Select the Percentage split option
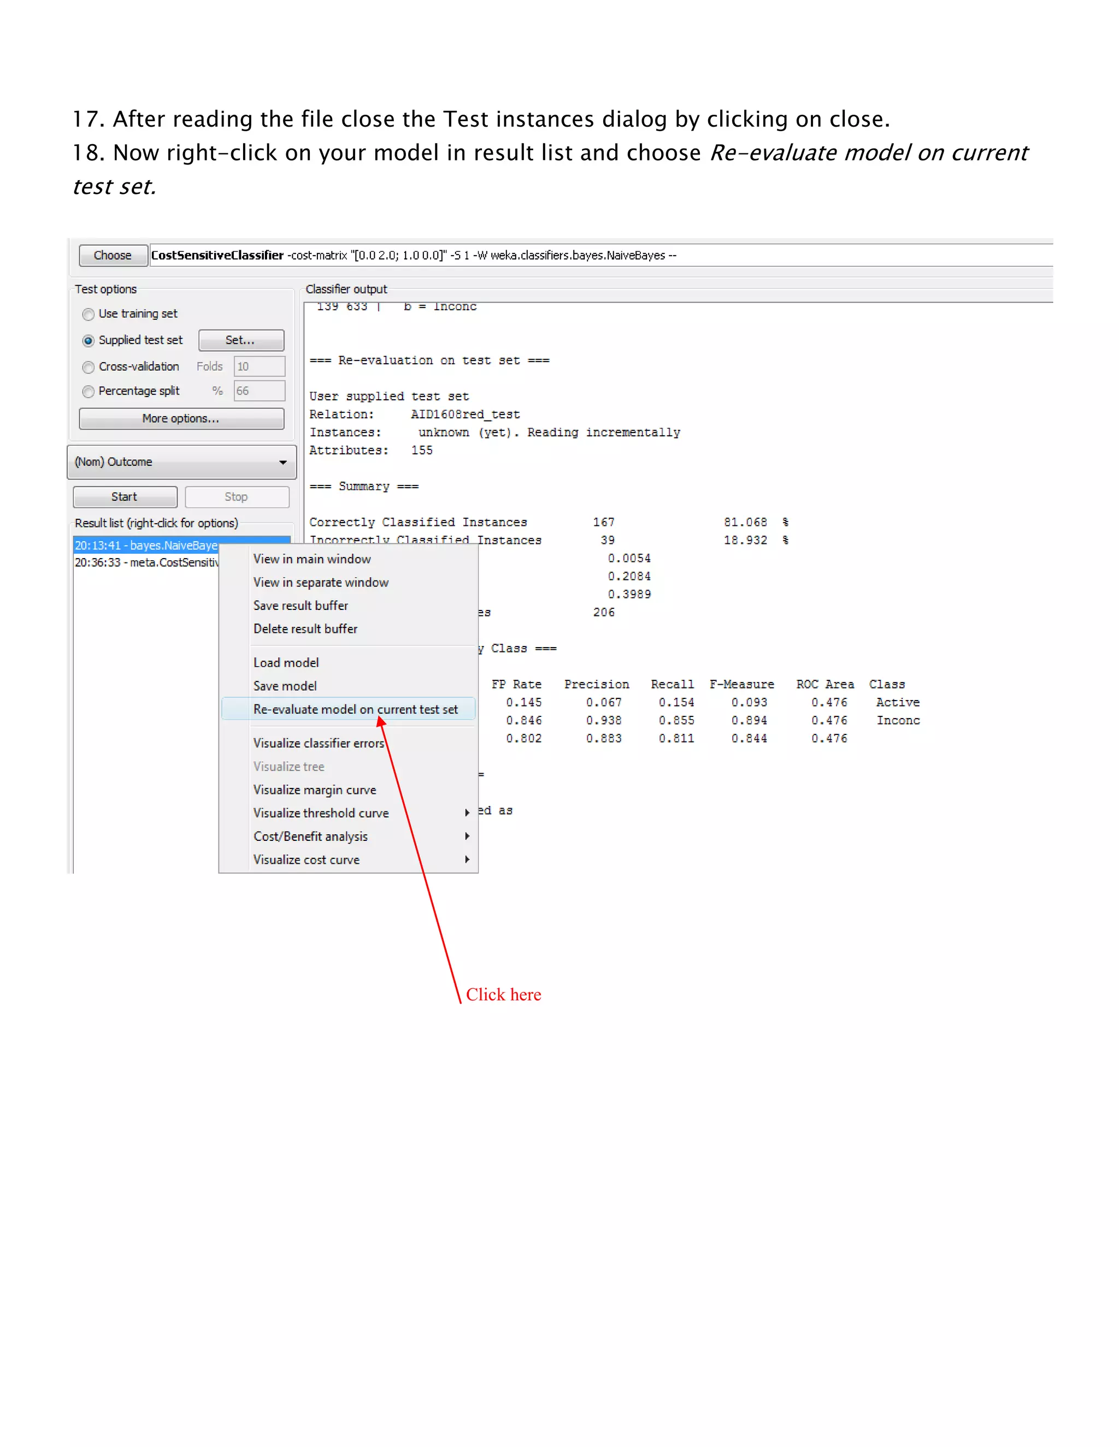Image resolution: width=1119 pixels, height=1447 pixels. coord(88,392)
